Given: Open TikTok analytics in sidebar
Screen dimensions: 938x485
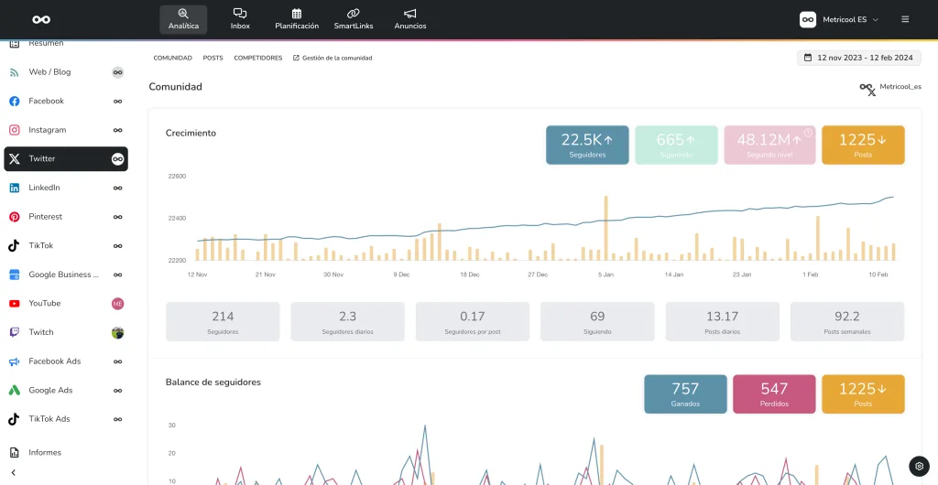Looking at the screenshot, I should (x=41, y=245).
